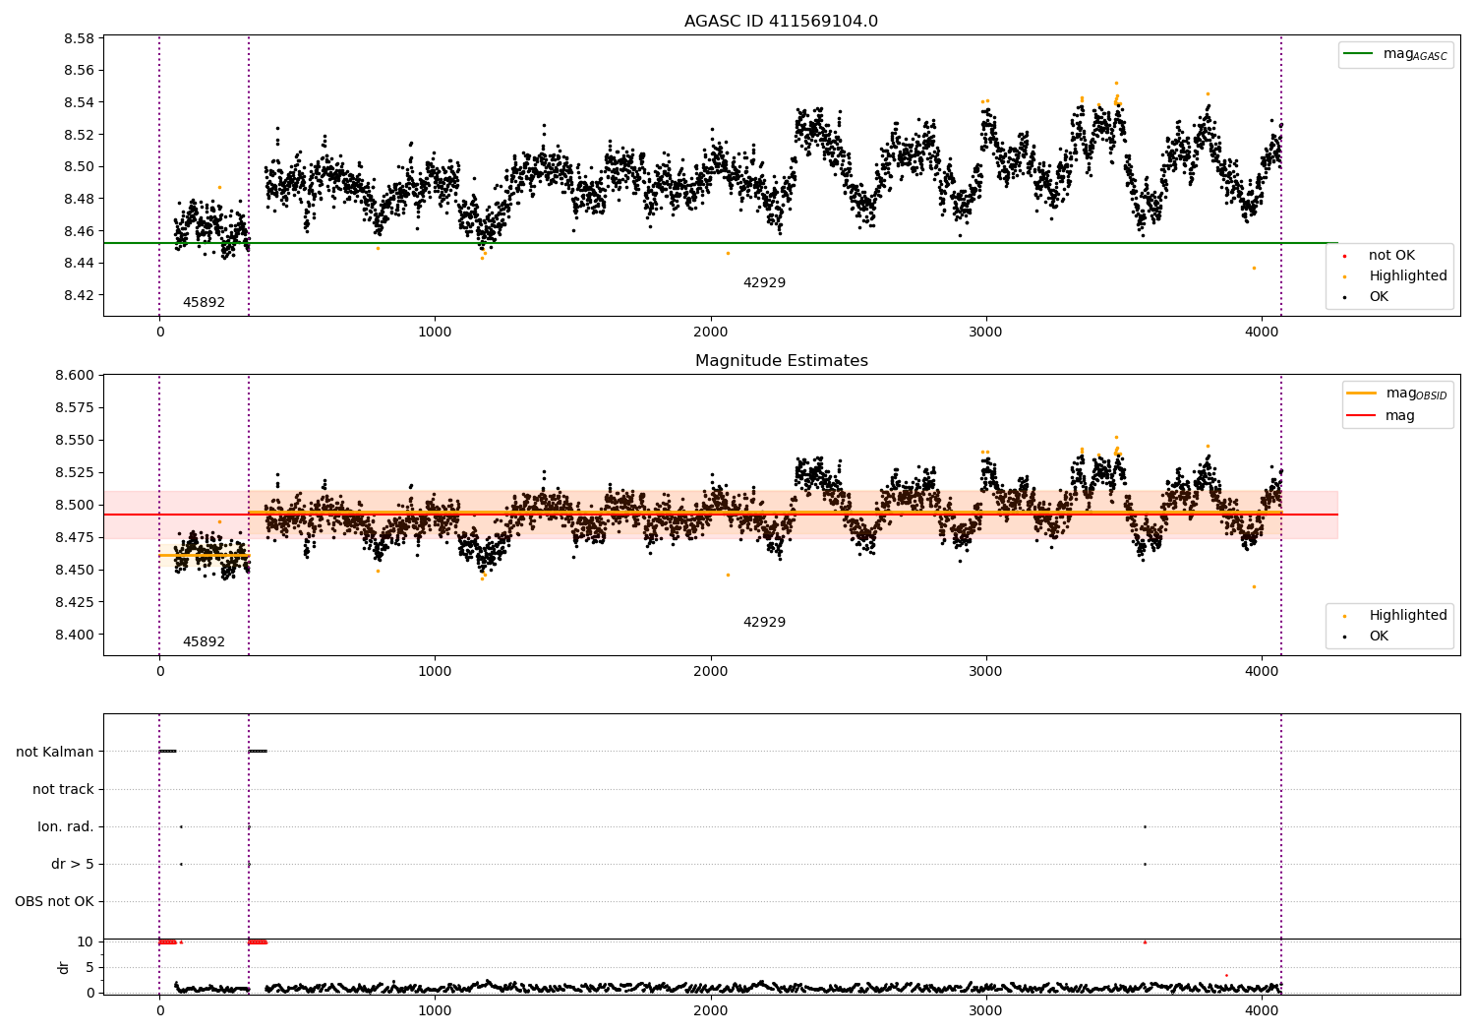Click the 'OBS not OK' axis label

click(x=54, y=902)
